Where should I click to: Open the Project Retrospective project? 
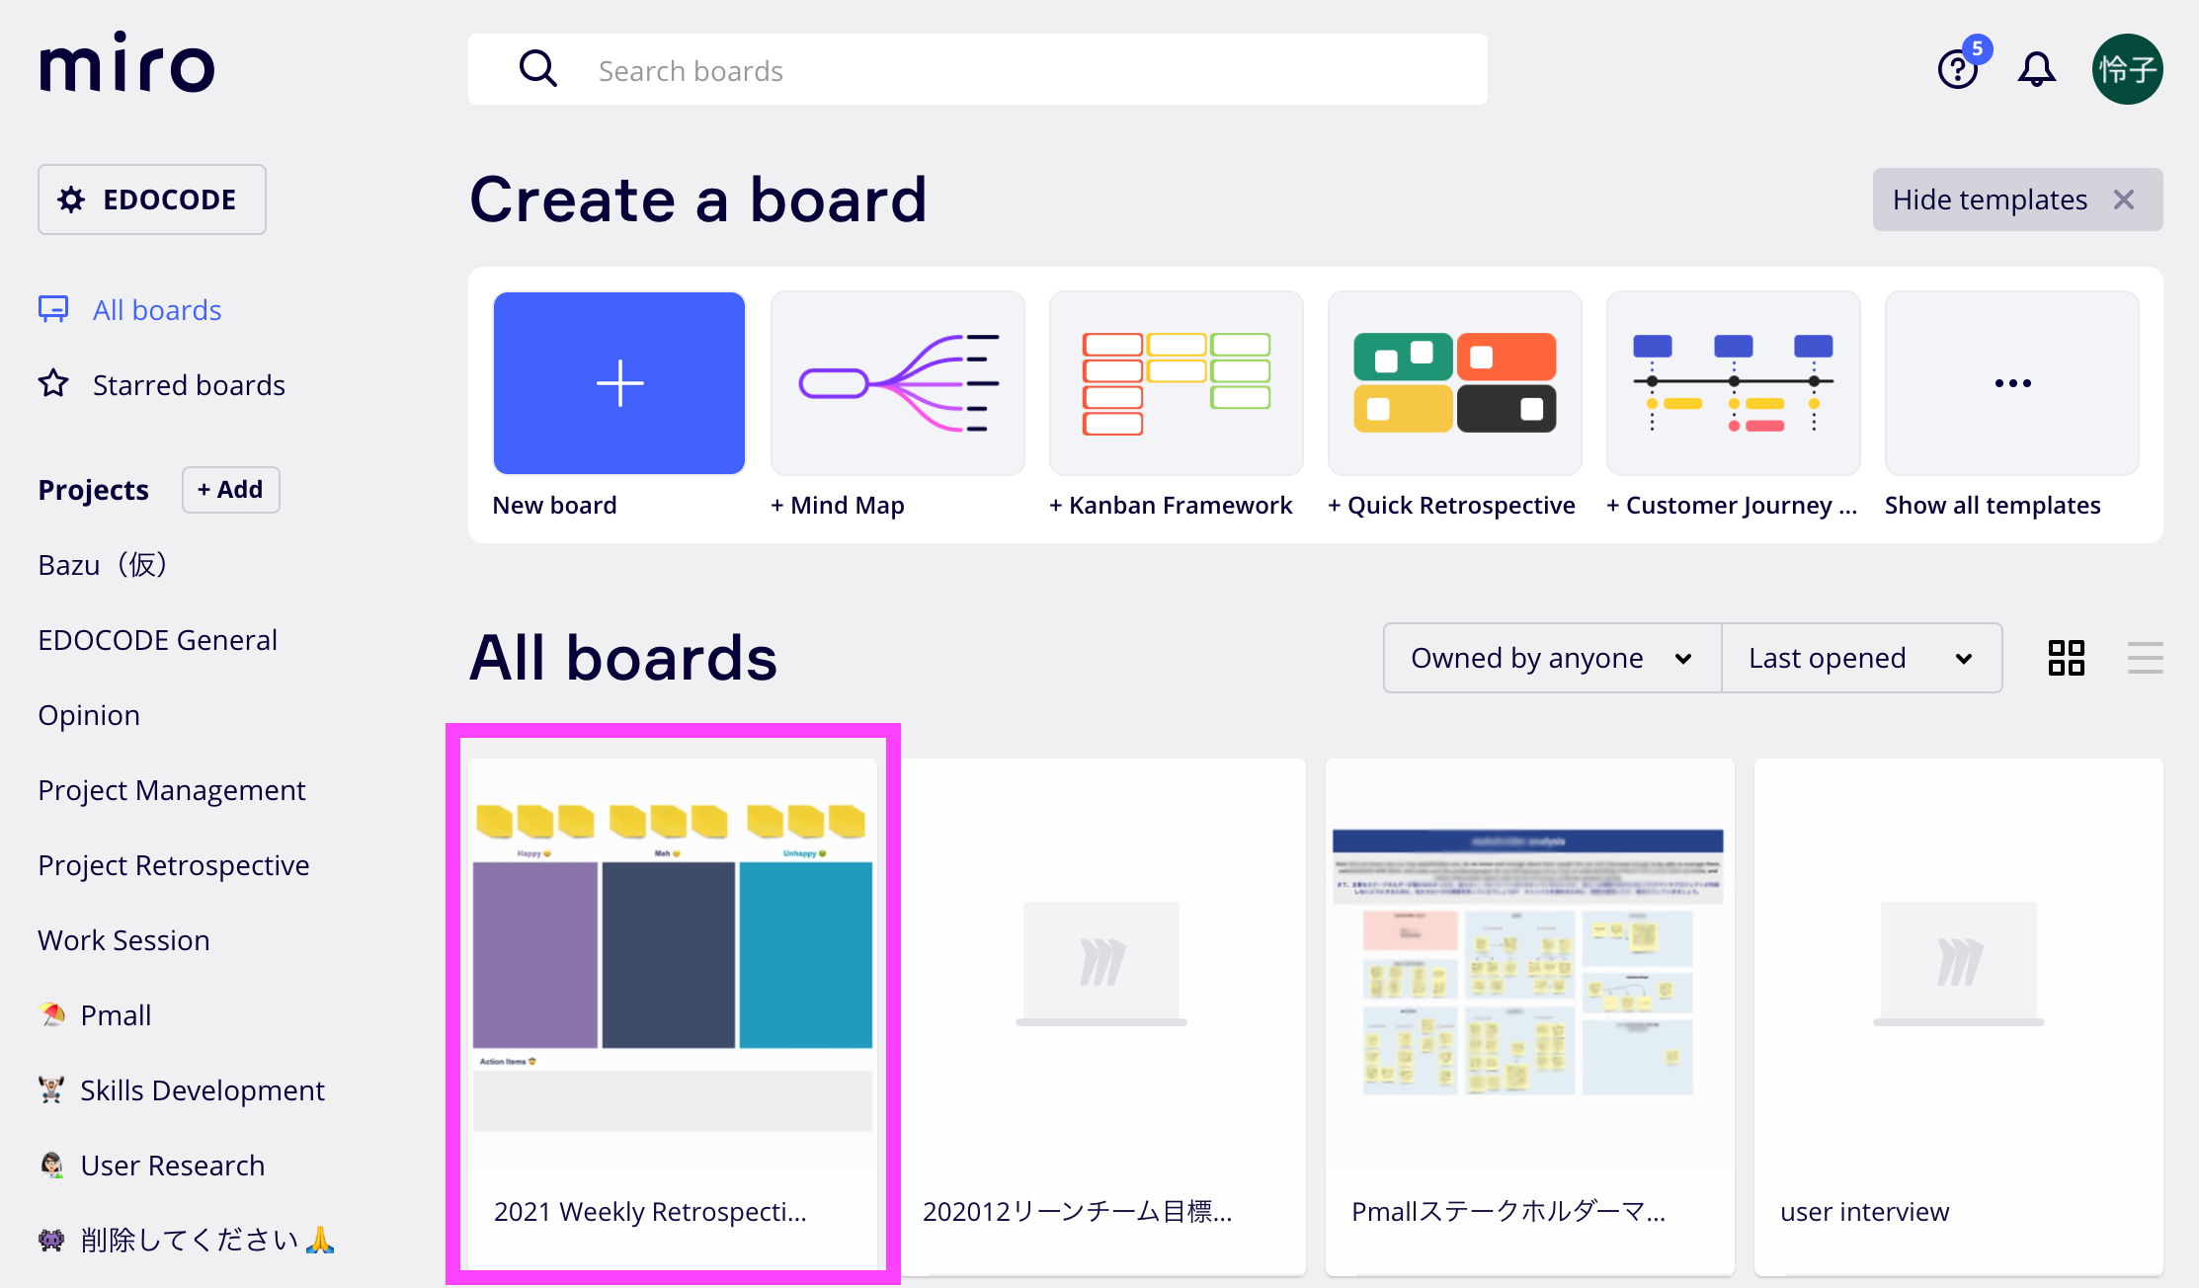[174, 865]
